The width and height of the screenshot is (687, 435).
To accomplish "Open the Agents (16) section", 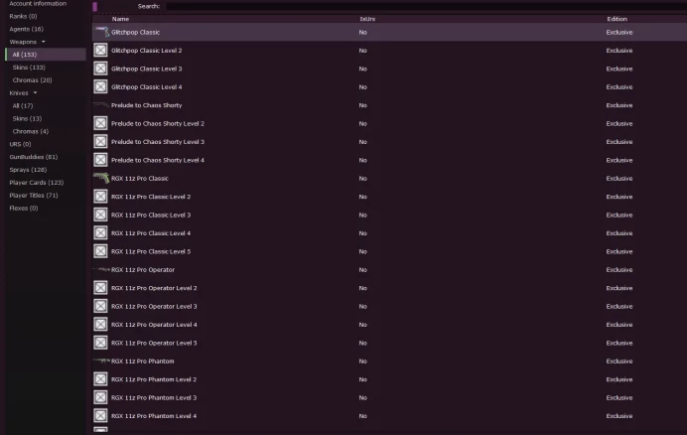I will (26, 29).
